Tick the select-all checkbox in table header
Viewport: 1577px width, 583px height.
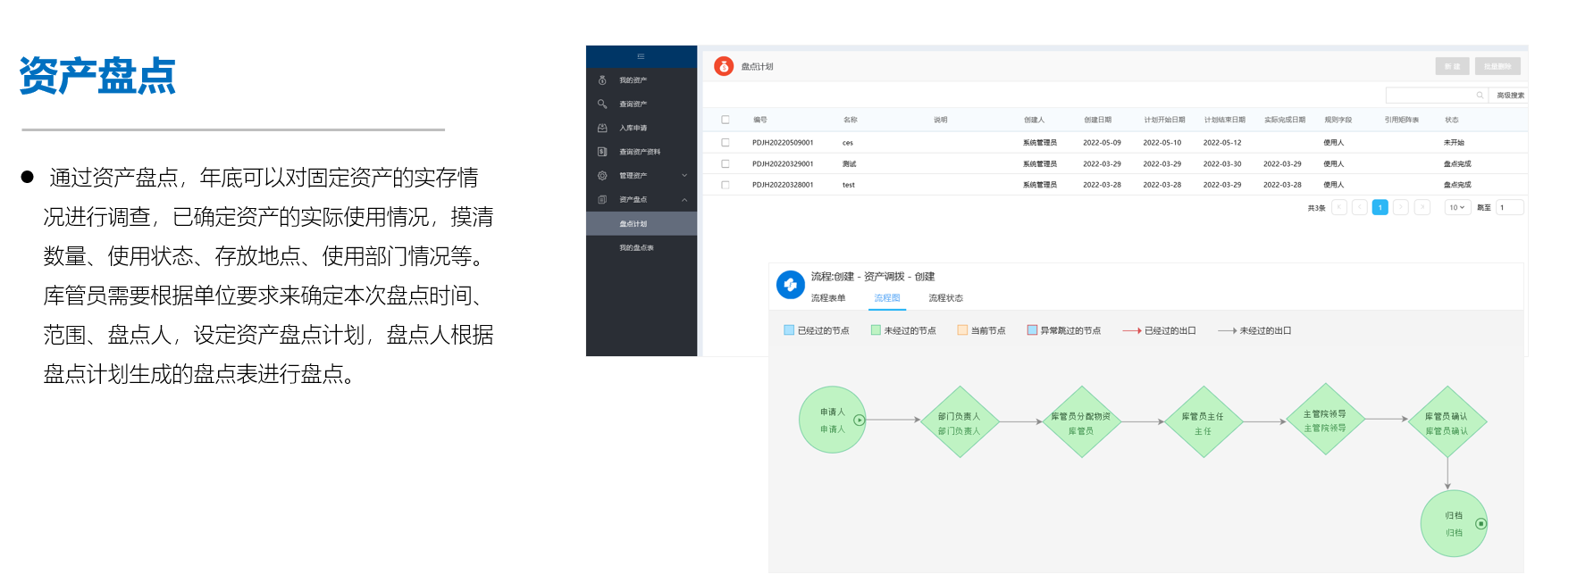tap(726, 120)
